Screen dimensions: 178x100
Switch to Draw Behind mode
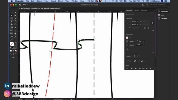tap(13, 54)
